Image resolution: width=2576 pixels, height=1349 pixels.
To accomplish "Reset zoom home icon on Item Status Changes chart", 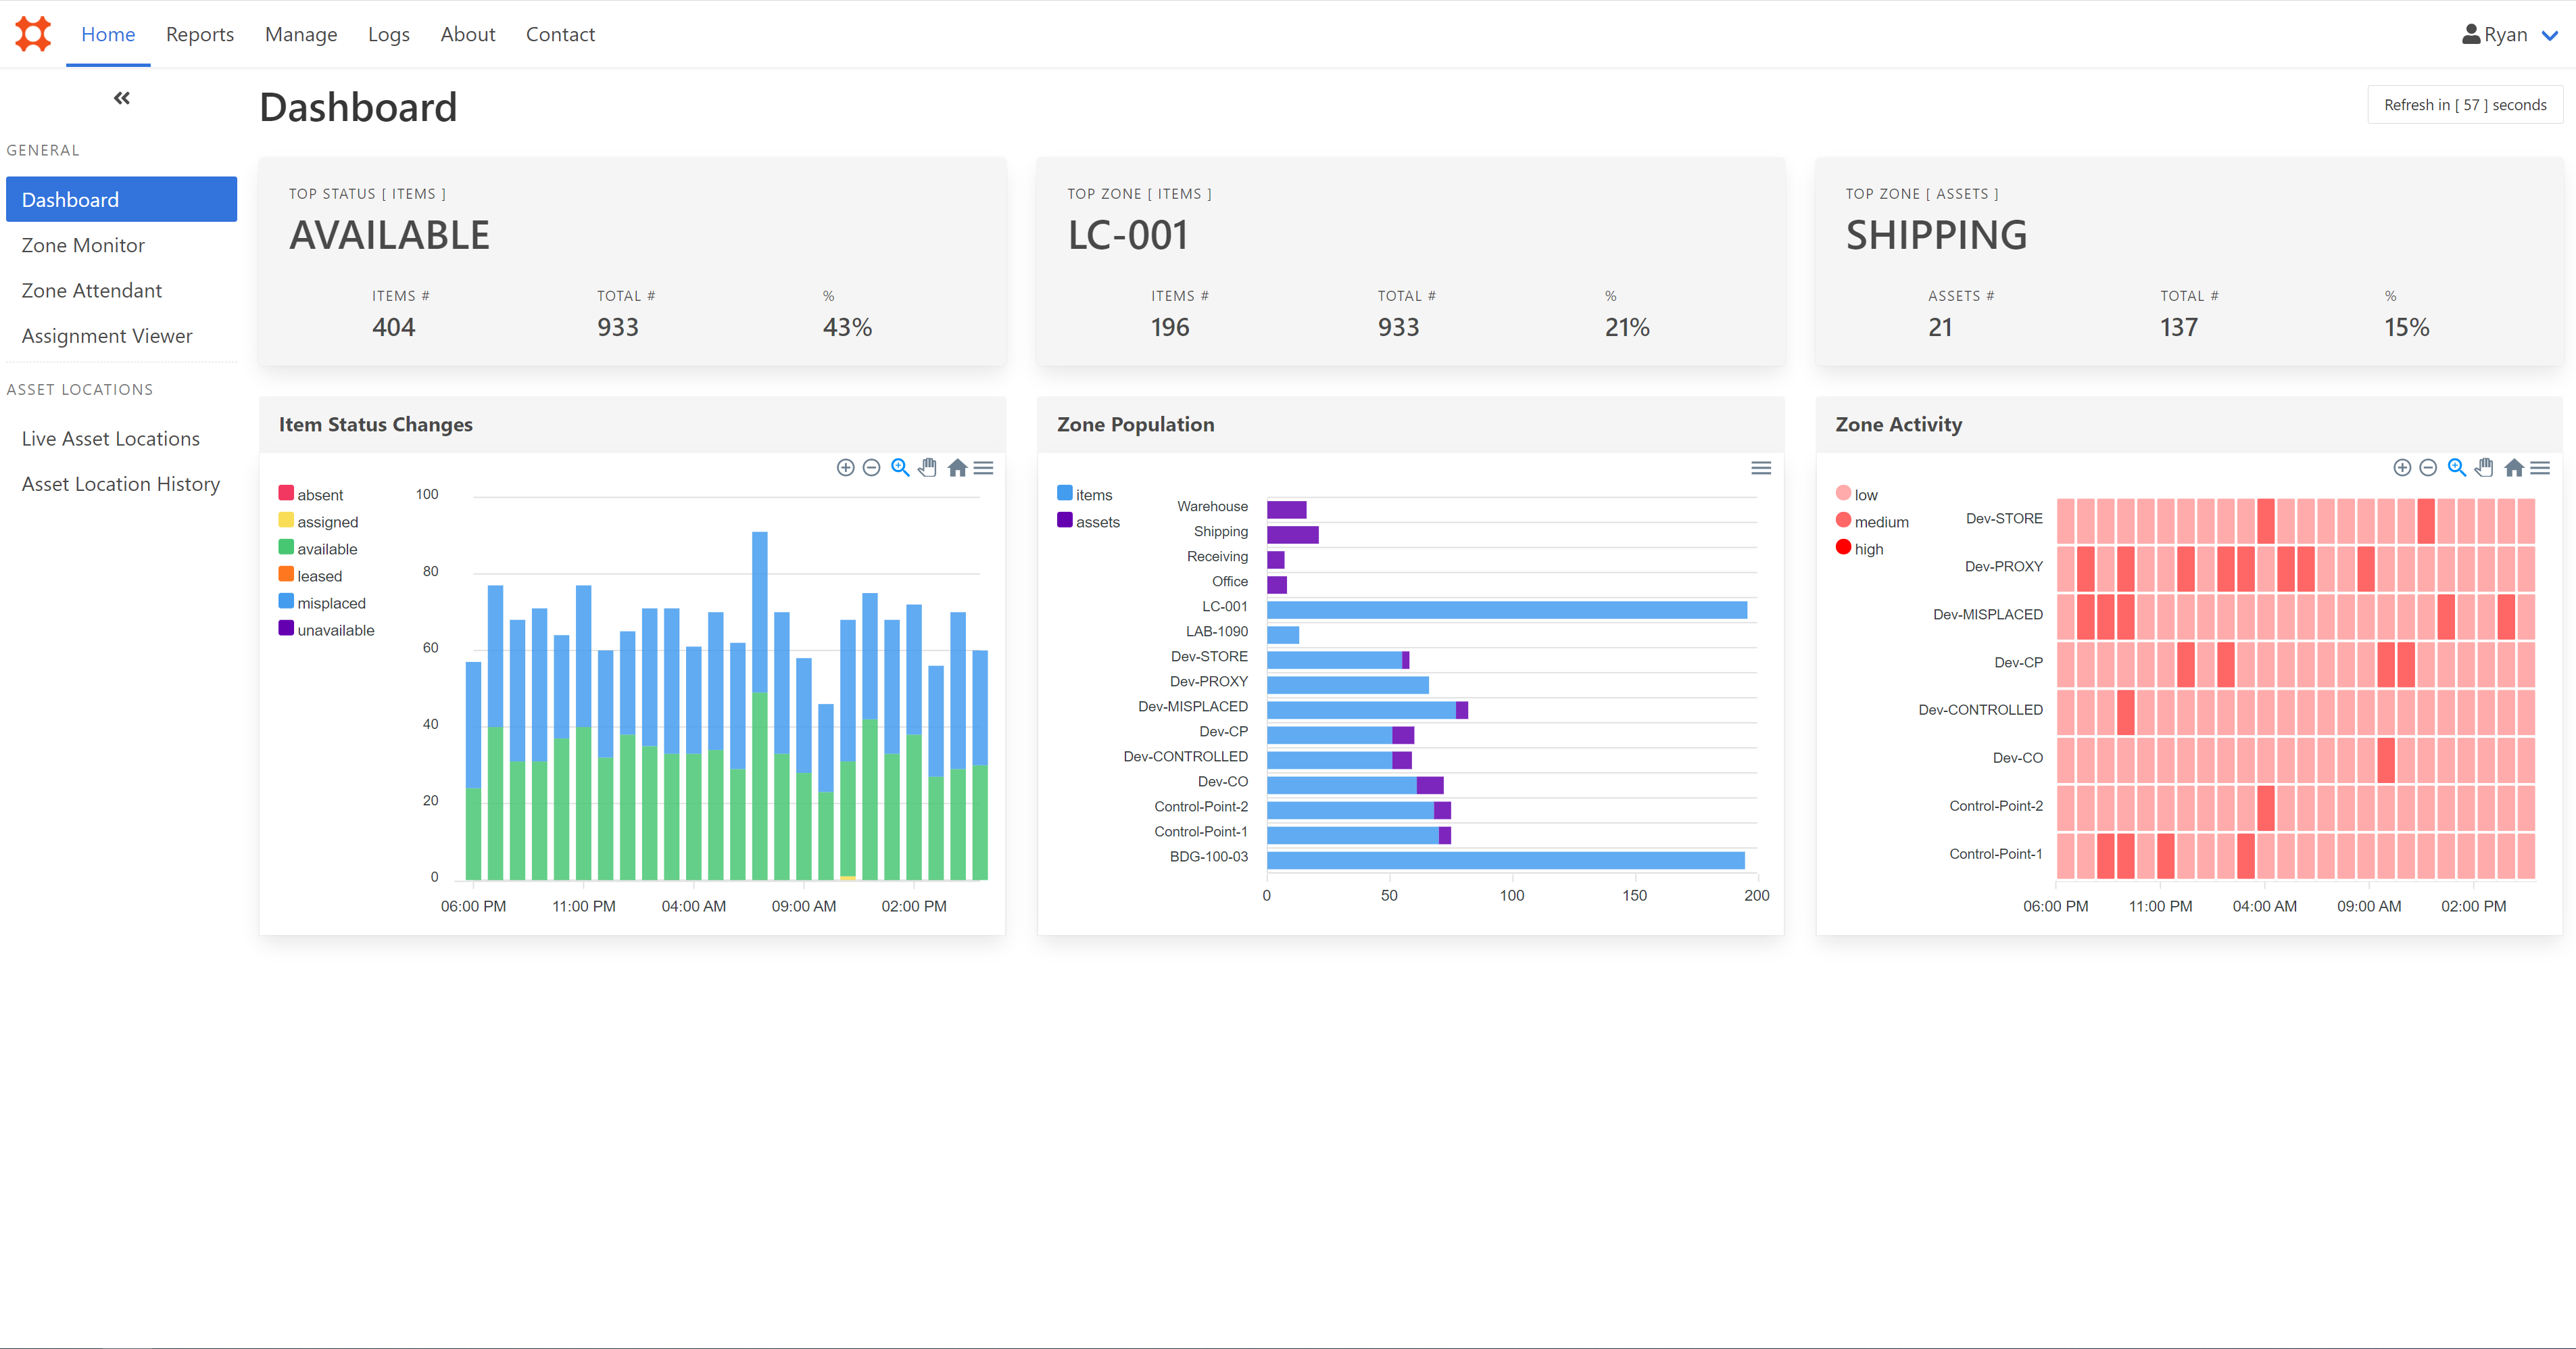I will pos(957,467).
